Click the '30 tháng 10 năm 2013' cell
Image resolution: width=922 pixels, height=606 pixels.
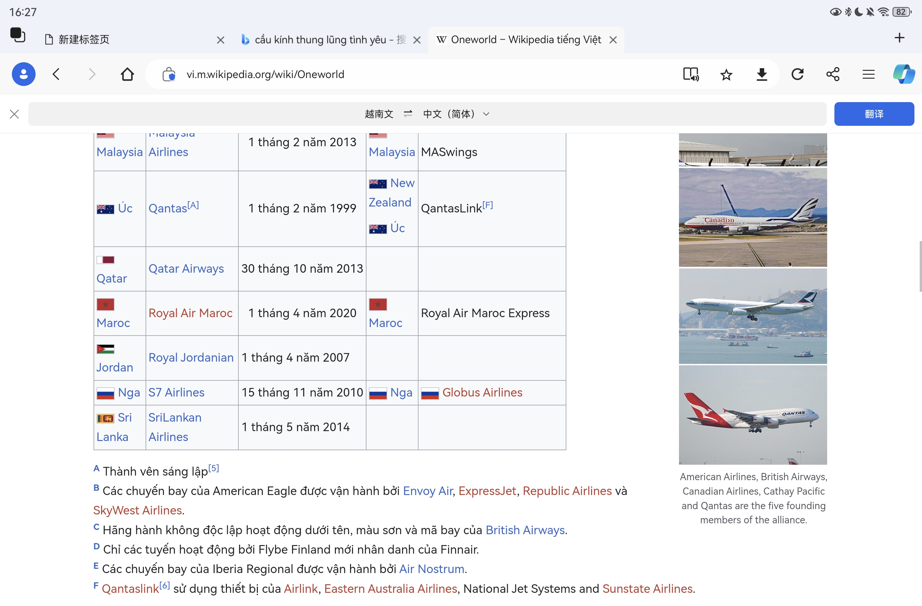(302, 268)
